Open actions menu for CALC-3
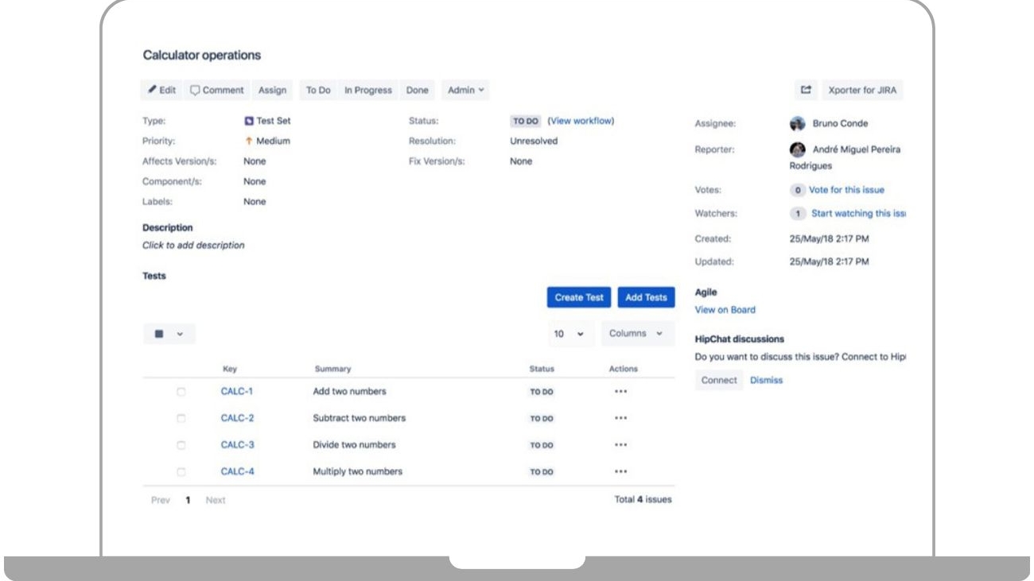This screenshot has width=1034, height=581. [621, 445]
